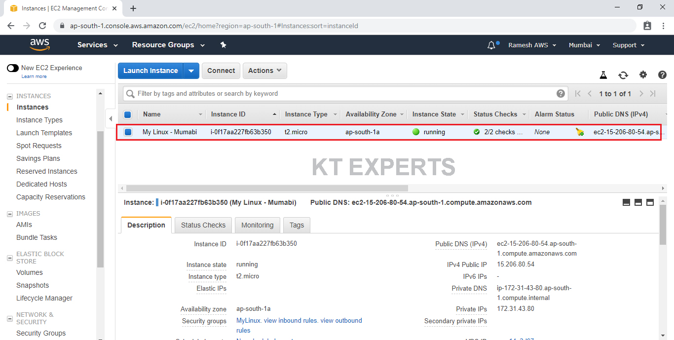The height and width of the screenshot is (340, 674).
Task: Collapse the IMAGES sidebar section
Action: coord(10,214)
